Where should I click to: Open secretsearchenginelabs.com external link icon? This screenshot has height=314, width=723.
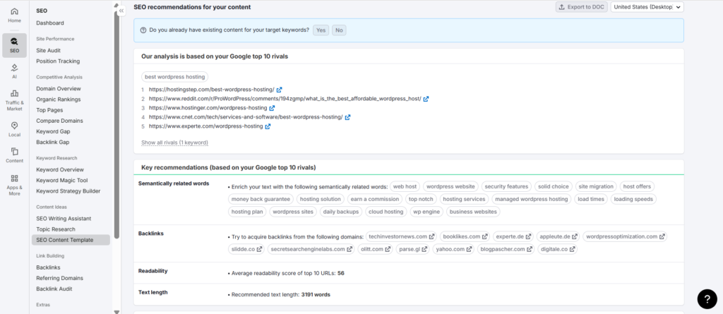coord(349,249)
